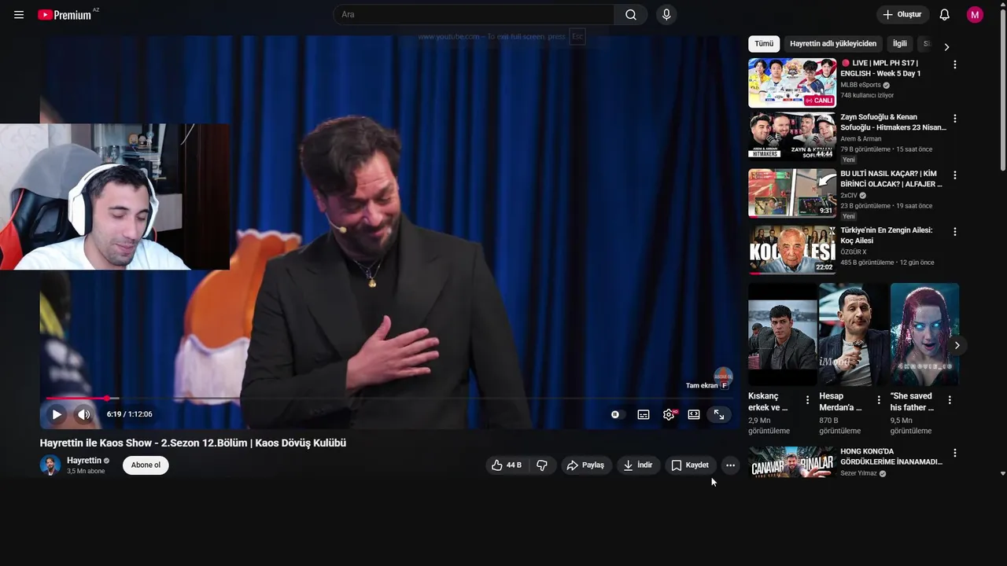This screenshot has height=566, width=1007.
Task: Click the ÖZGÜR X channel name
Action: (x=854, y=252)
